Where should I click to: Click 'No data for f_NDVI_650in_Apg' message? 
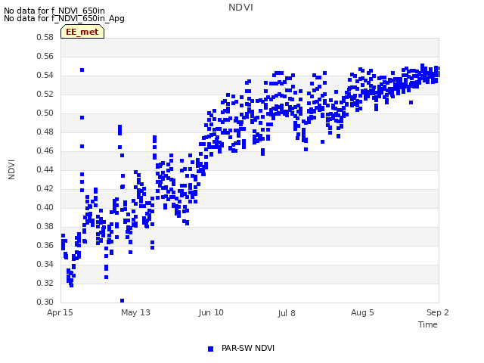click(x=64, y=18)
